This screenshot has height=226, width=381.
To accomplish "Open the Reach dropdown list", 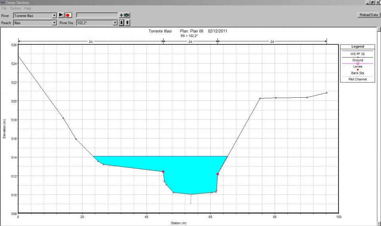I will 54,23.
